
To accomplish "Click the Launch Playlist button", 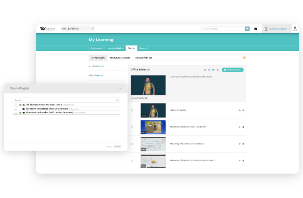I will click(233, 70).
